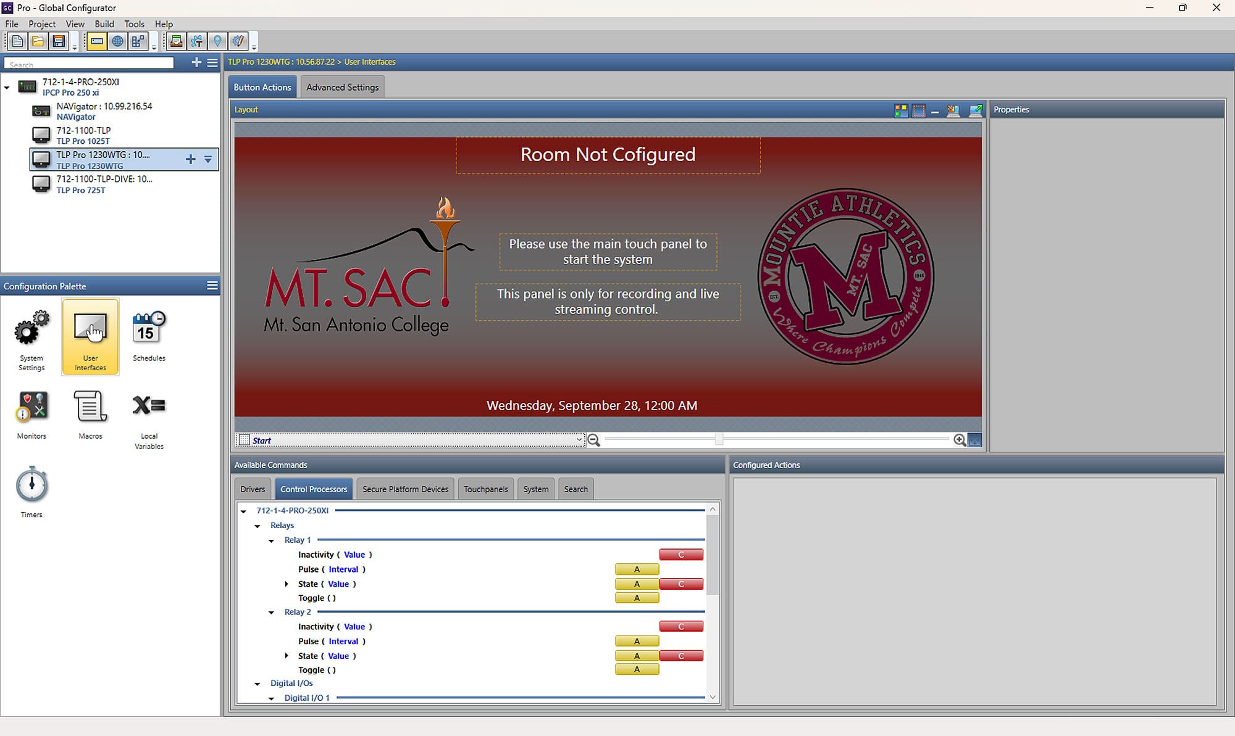
Task: Click the yellow A button for Relay 2 Pulse
Action: 637,642
